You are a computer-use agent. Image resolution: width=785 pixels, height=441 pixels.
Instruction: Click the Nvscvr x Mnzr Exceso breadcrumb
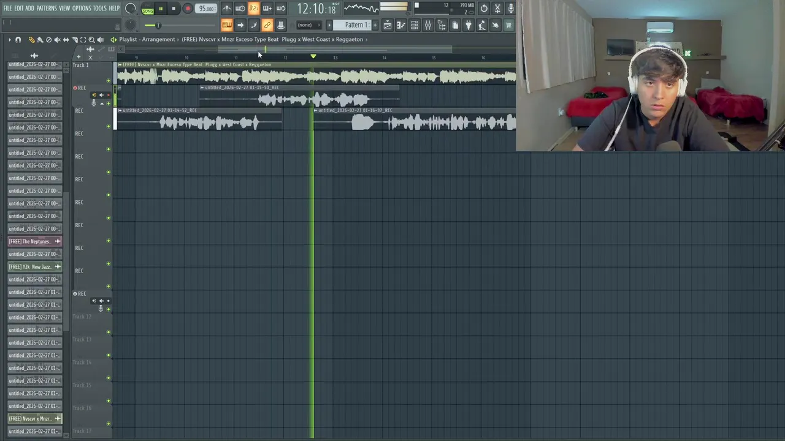tap(272, 39)
